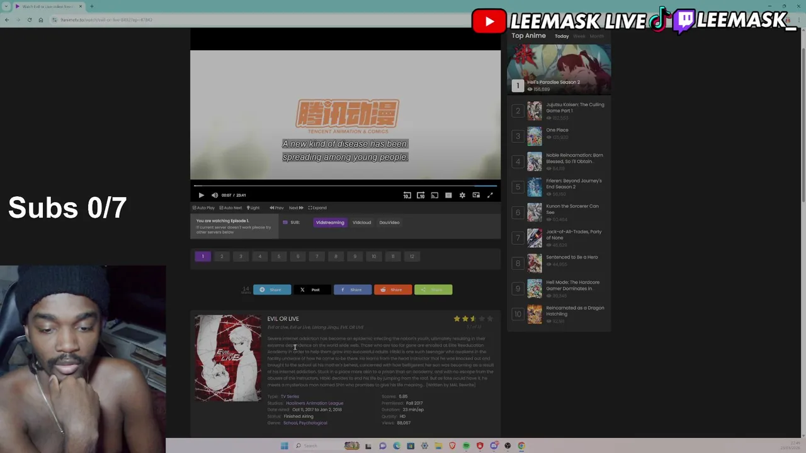Seek on the video progress bar
Screen dimensions: 806x453
coord(345,186)
